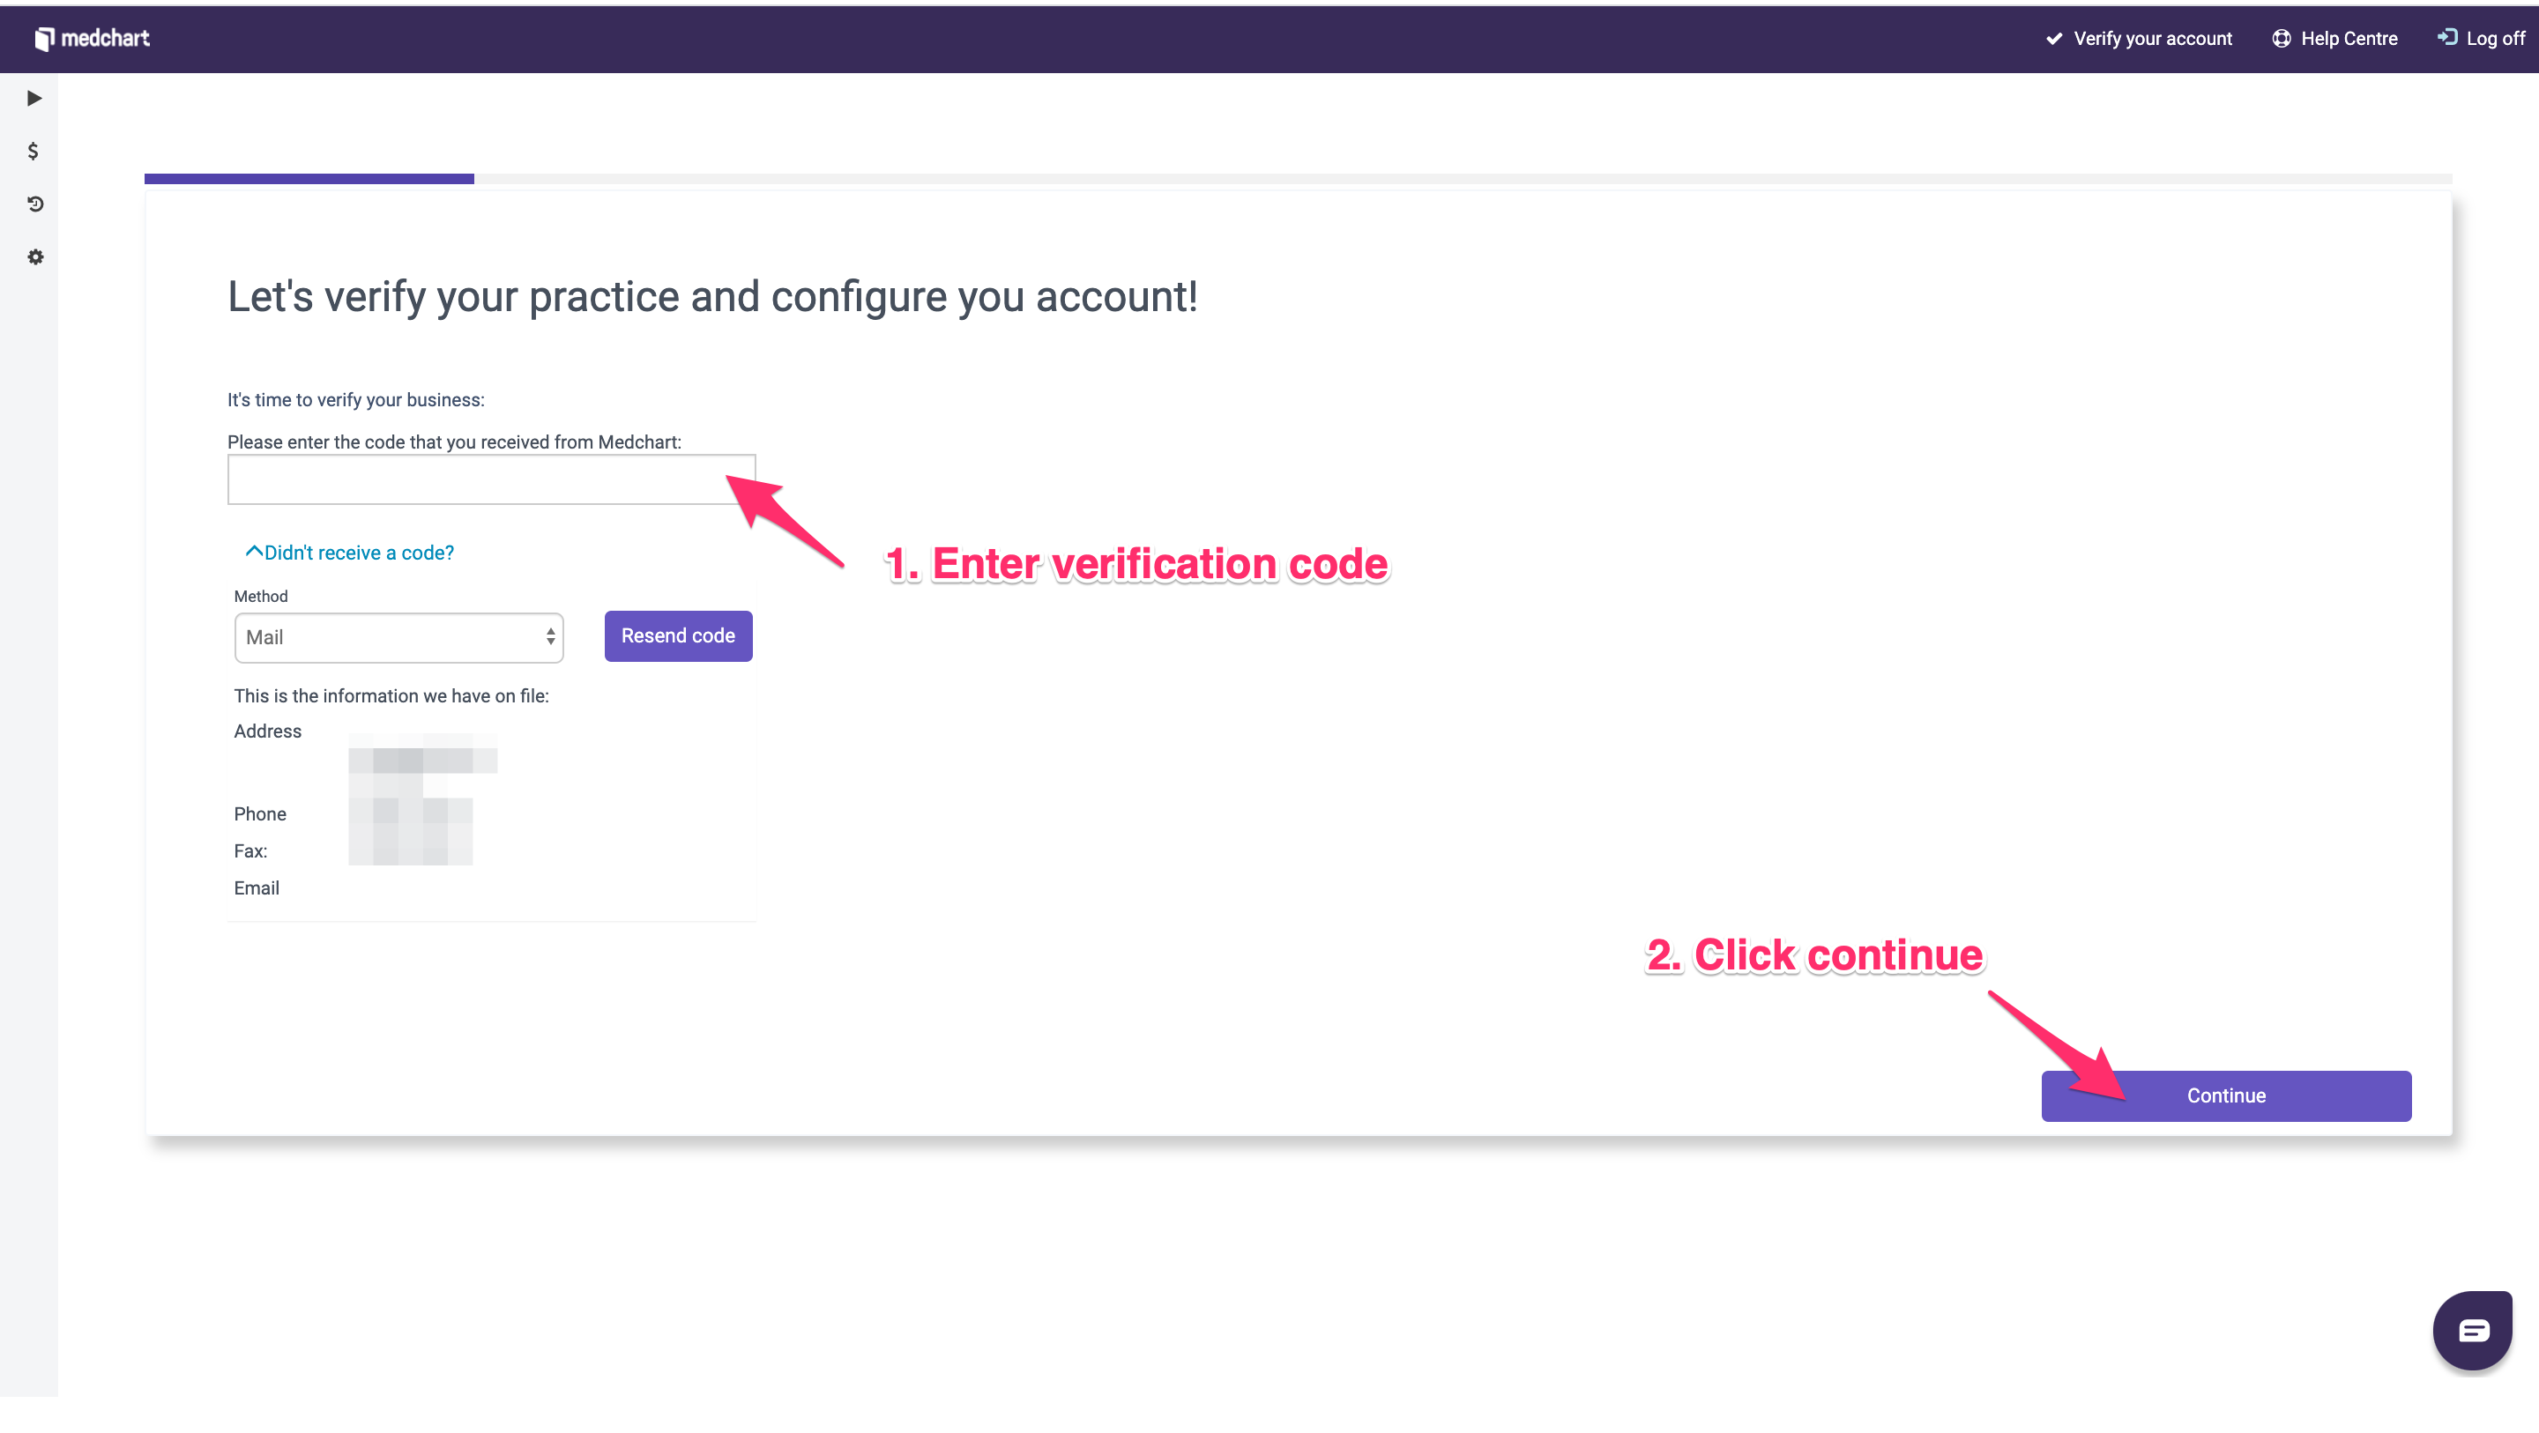
Task: Open history using the clock-arrow sidebar icon
Action: (34, 204)
